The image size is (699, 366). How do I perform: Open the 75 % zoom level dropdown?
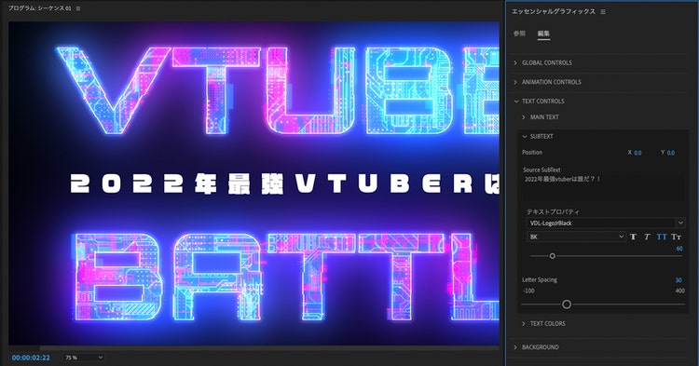coord(84,358)
